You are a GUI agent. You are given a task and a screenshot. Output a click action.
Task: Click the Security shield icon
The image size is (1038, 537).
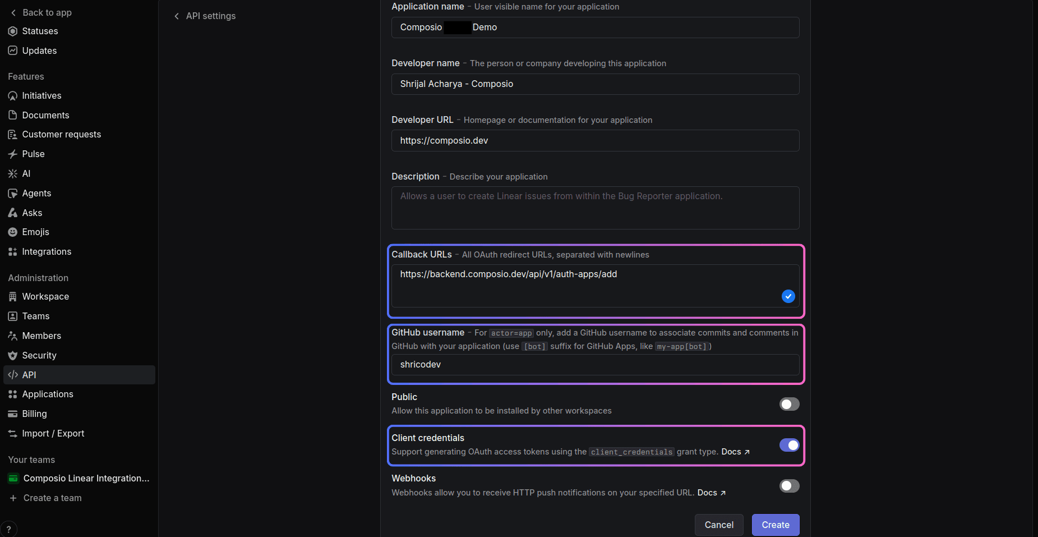(x=12, y=355)
